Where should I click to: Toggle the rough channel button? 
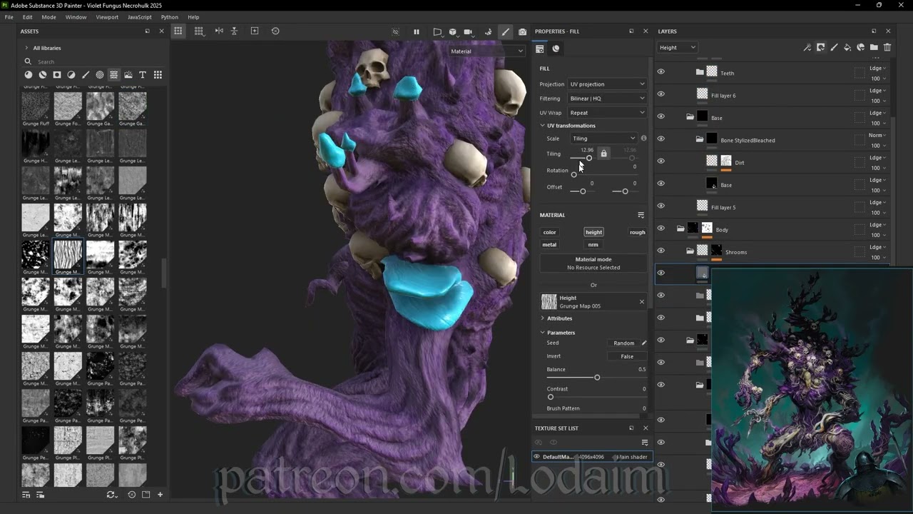pyautogui.click(x=637, y=232)
